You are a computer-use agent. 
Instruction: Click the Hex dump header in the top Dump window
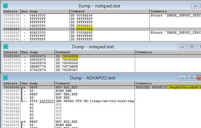[x=45, y=11]
